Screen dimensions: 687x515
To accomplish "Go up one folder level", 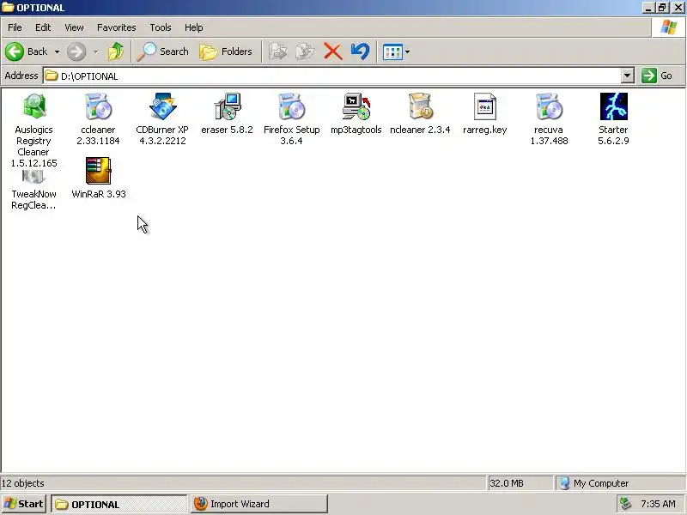I will 116,51.
